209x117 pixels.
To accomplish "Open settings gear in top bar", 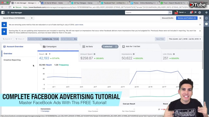I will coord(200,12).
